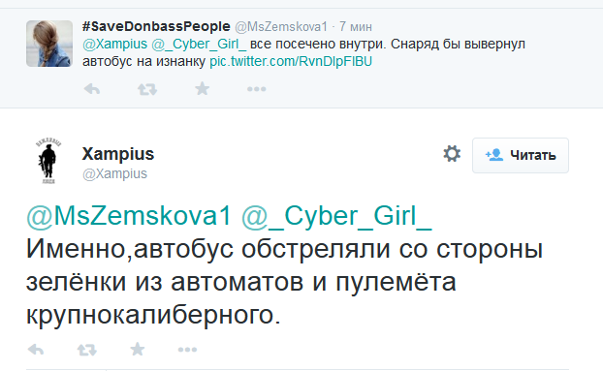Open the @_Cyber_Girl_ mention in the top tweet
The image size is (603, 371).
(199, 45)
